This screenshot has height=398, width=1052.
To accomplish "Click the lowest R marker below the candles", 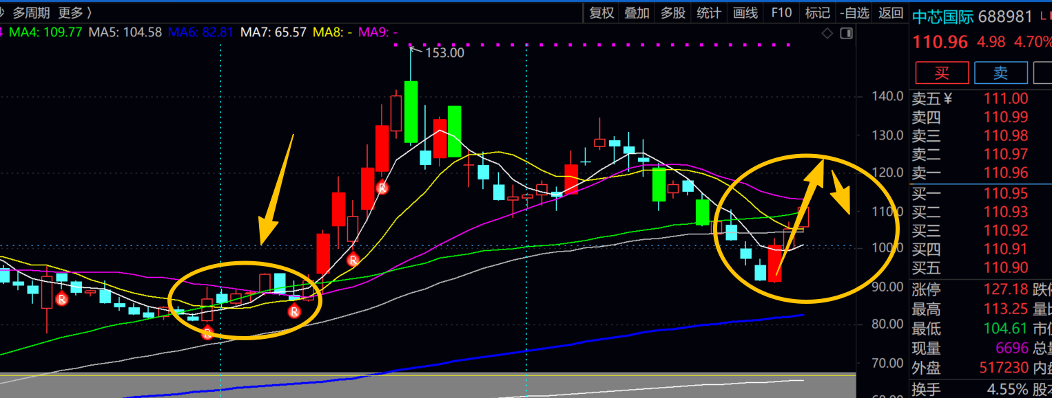I will pos(207,333).
